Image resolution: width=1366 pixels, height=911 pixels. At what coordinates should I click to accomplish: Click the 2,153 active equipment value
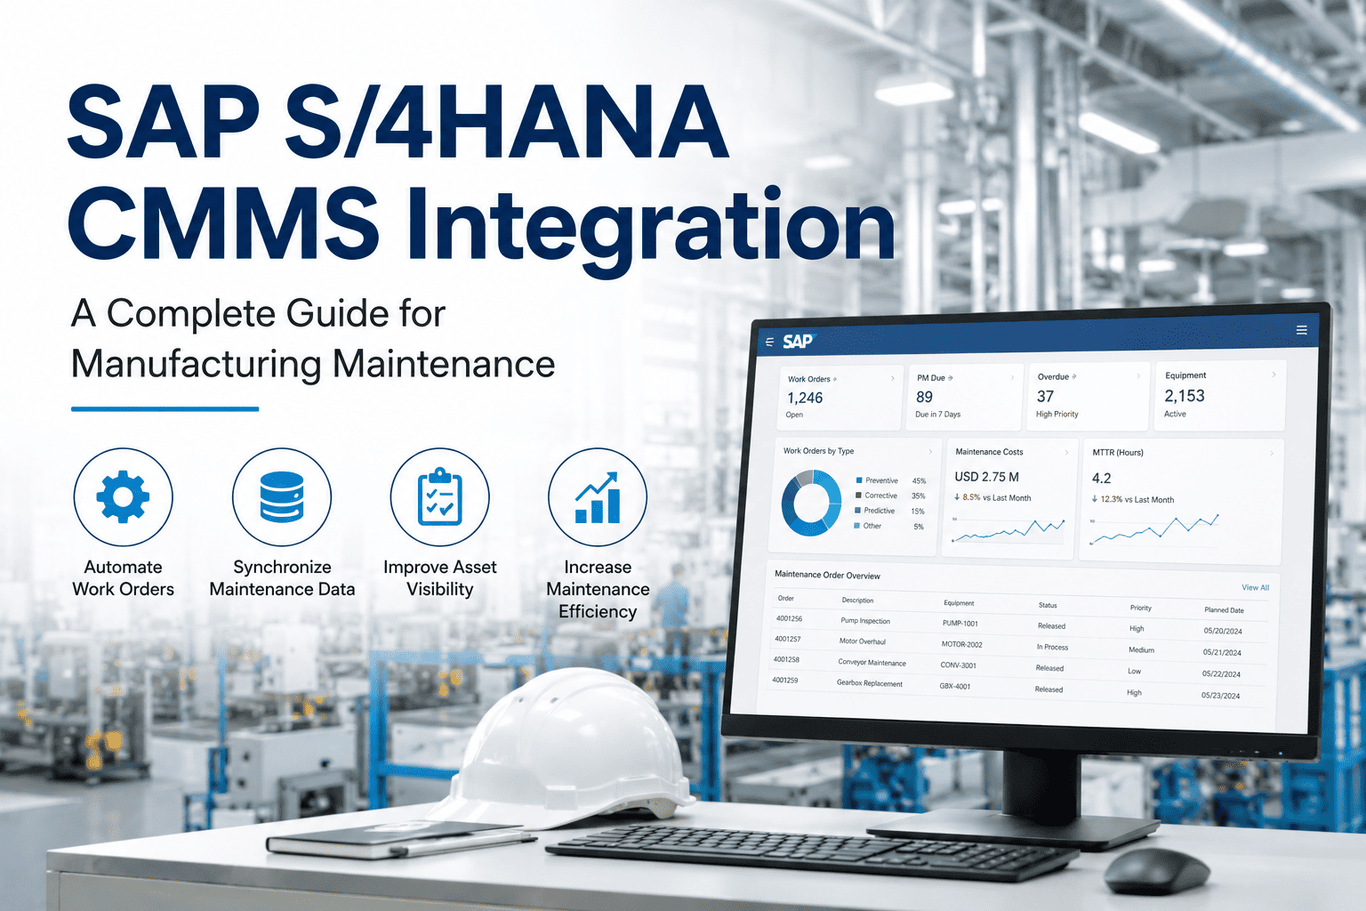click(1185, 395)
